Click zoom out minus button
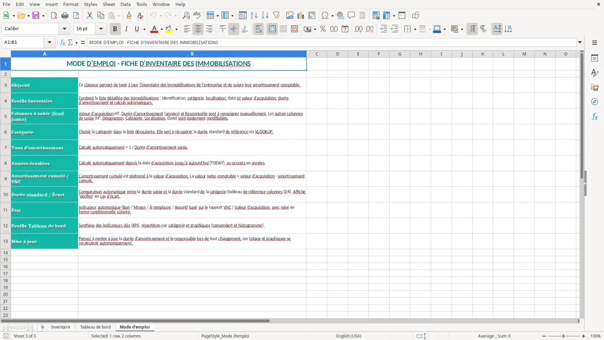Image resolution: width=604 pixels, height=340 pixels. (x=543, y=336)
